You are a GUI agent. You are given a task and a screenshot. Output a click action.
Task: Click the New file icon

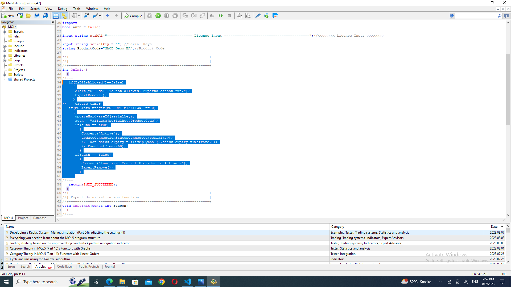pos(8,16)
